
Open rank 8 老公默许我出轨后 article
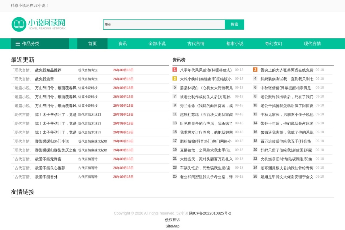pos(287,97)
